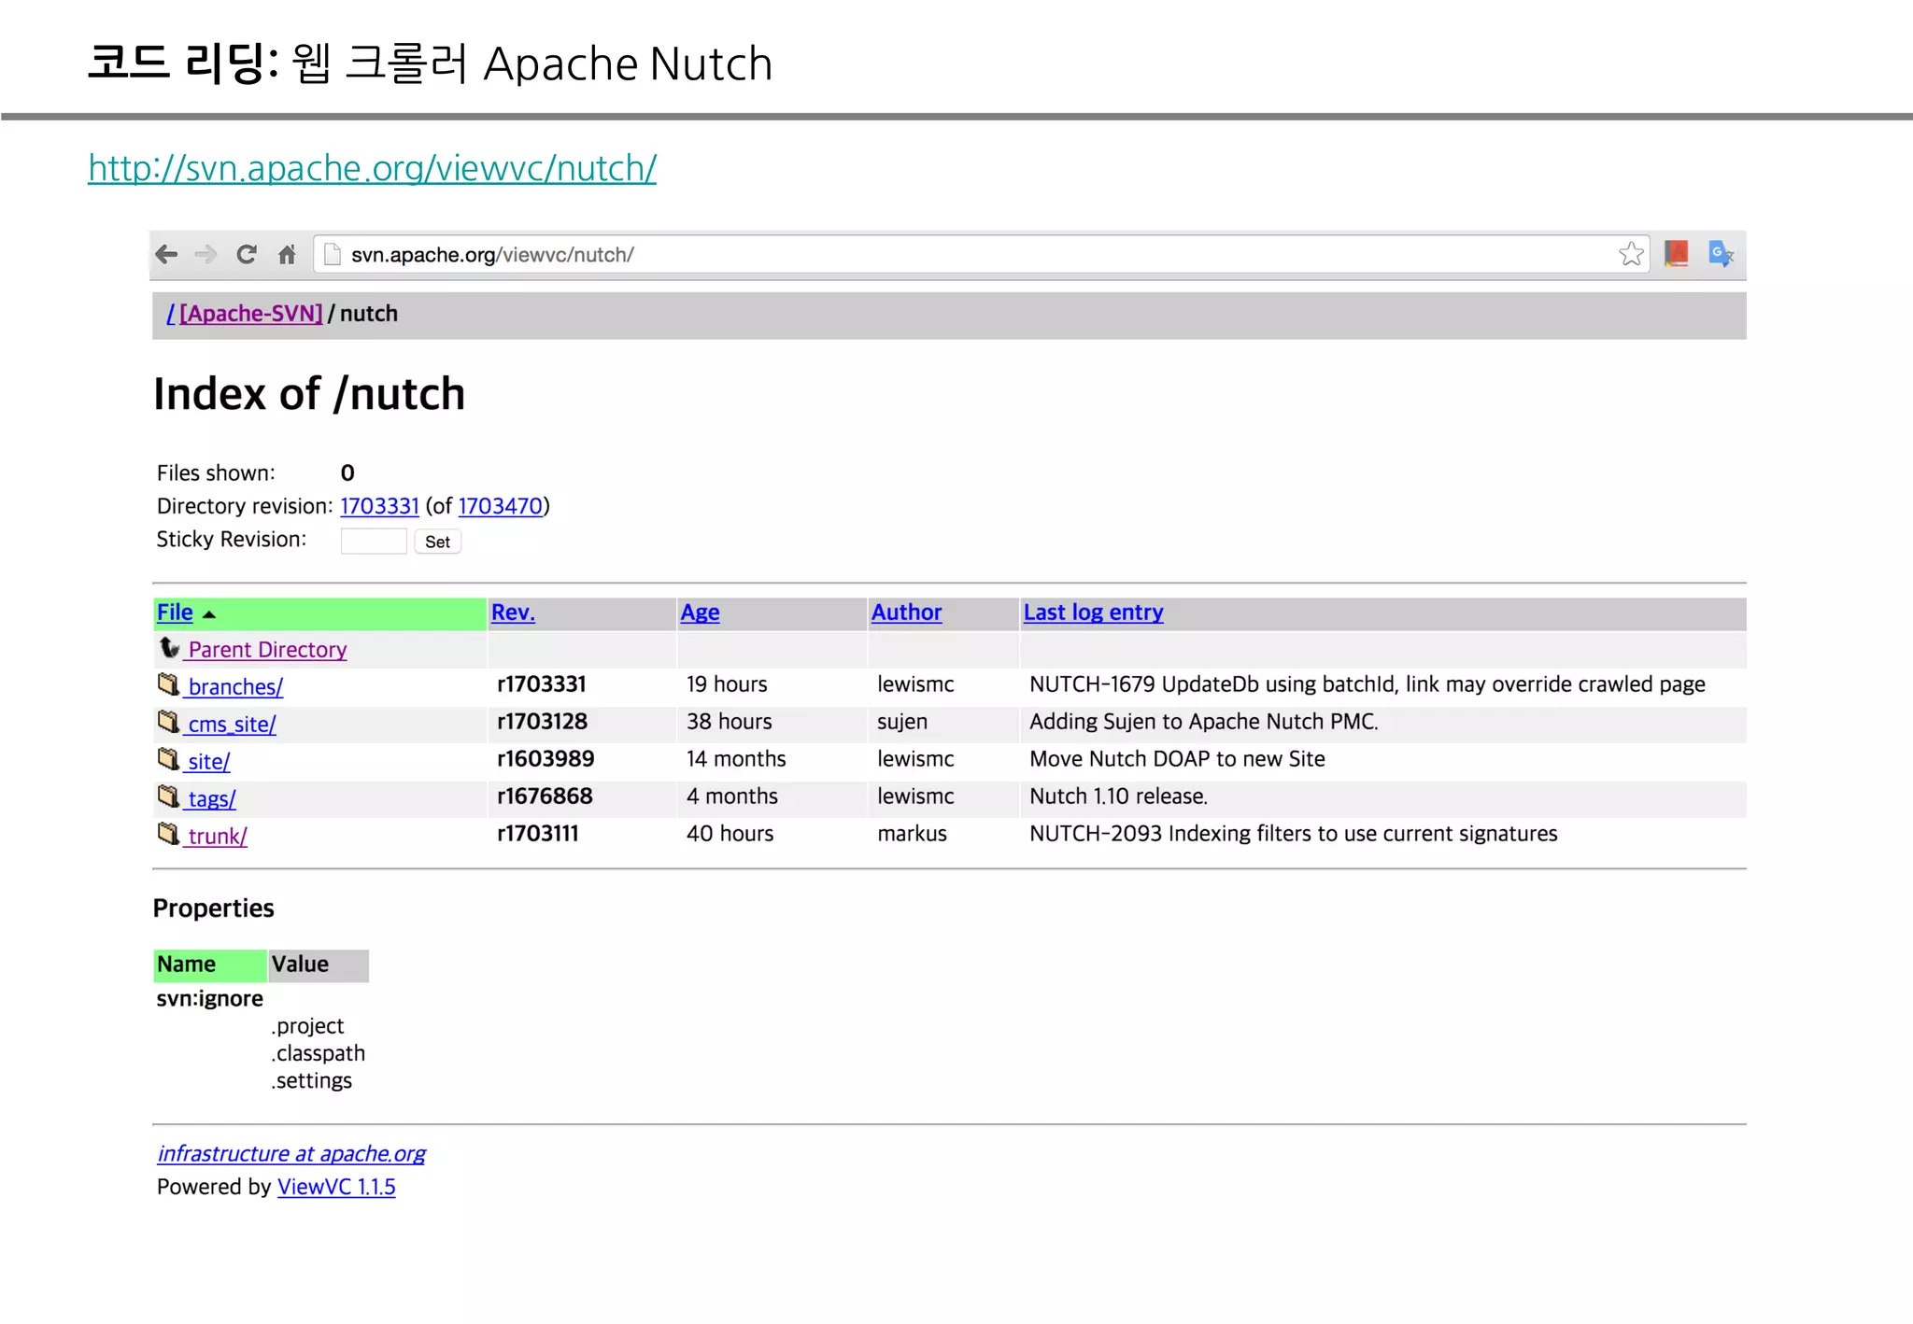
Task: Sort by Last log entry header
Action: 1093,613
